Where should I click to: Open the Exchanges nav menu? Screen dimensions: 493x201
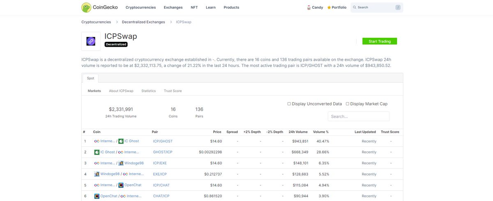(x=173, y=7)
